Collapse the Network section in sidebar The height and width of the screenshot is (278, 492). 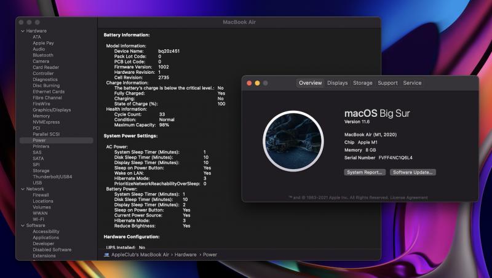[x=23, y=189]
